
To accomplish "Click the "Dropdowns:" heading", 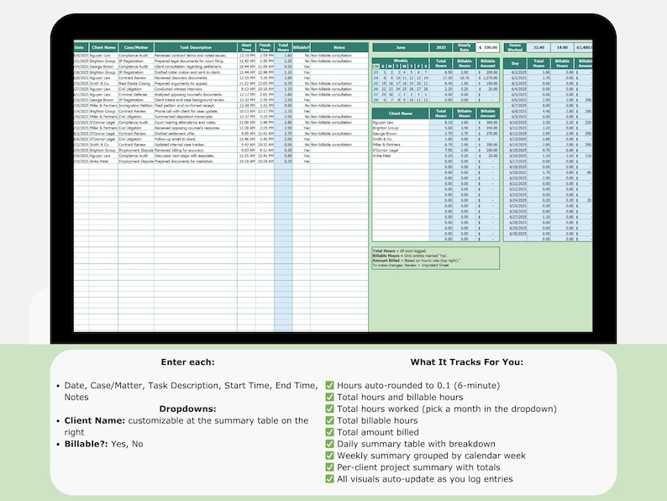I will coord(187,409).
